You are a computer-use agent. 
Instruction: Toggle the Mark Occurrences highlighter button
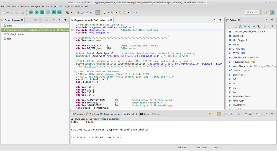click(x=98, y=12)
